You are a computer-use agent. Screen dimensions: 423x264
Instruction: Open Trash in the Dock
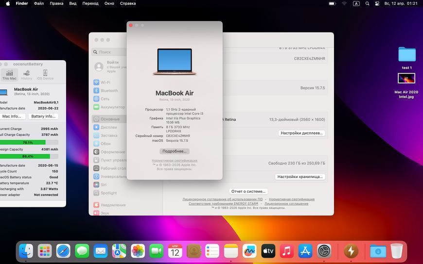pyautogui.click(x=397, y=251)
